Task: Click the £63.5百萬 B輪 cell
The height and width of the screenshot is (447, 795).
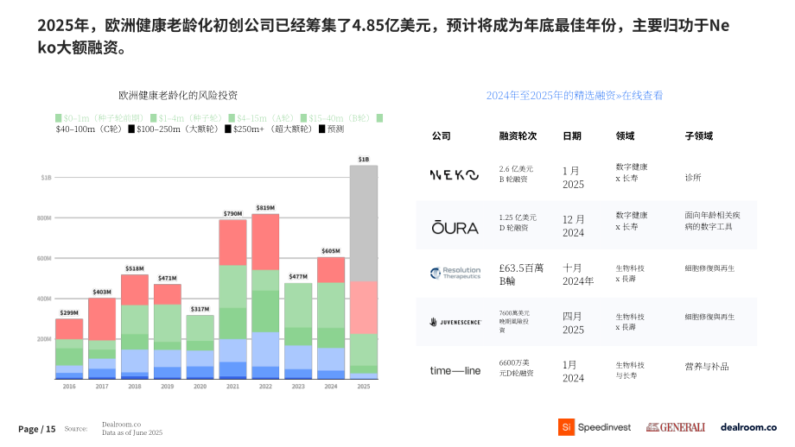Action: [x=521, y=274]
